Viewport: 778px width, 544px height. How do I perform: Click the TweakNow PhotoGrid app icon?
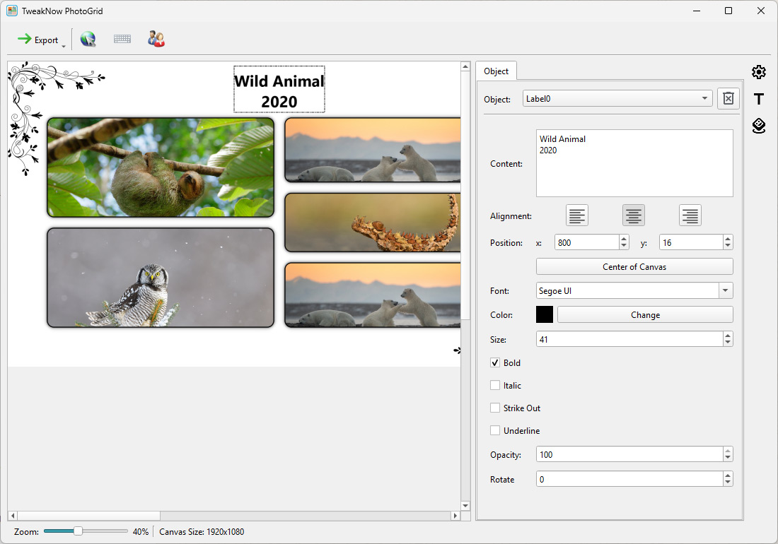(x=12, y=11)
